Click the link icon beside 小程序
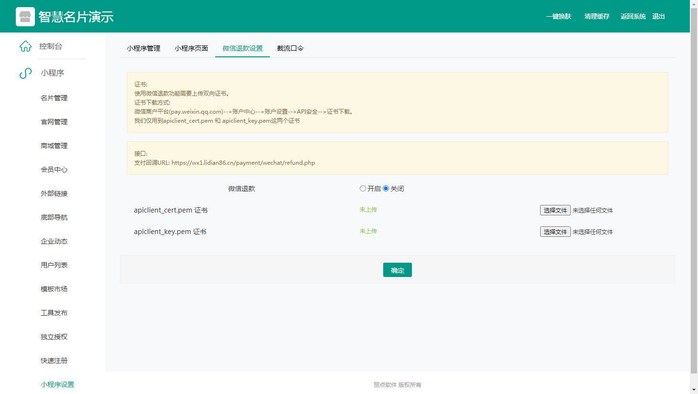 [x=25, y=73]
